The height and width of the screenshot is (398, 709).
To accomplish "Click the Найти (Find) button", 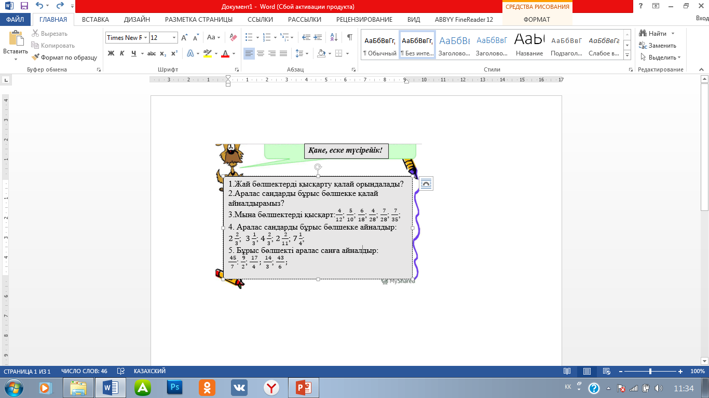I will (654, 34).
